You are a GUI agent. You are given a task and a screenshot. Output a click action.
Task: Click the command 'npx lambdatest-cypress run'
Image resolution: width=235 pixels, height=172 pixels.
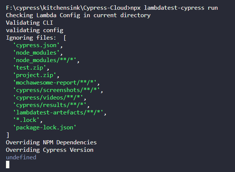[x=174, y=8]
